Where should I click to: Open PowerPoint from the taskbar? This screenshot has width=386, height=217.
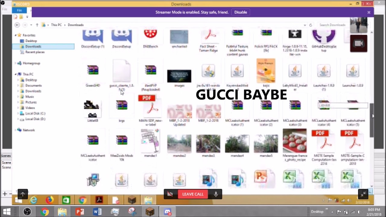click(80, 212)
